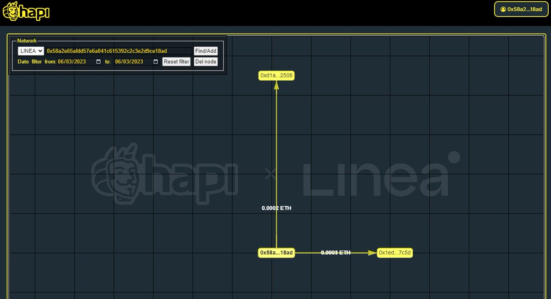Image resolution: width=551 pixels, height=299 pixels.
Task: Select the 0xd1a...2508 node
Action: (276, 75)
